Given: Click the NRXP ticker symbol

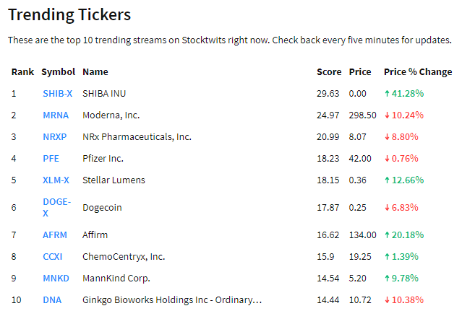Looking at the screenshot, I should coord(55,137).
